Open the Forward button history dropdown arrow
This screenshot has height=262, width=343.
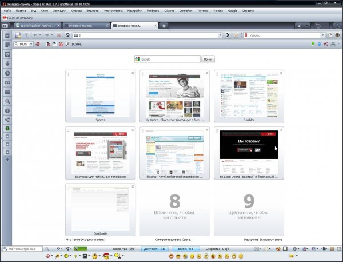point(52,35)
